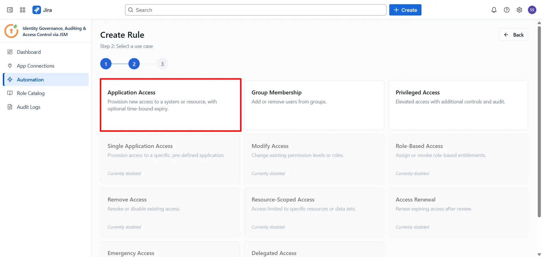542x257 pixels.
Task: Select the Privileged Access use case card
Action: [x=458, y=105]
